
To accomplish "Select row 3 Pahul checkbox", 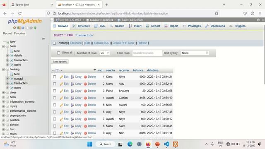I will click(x=55, y=91).
